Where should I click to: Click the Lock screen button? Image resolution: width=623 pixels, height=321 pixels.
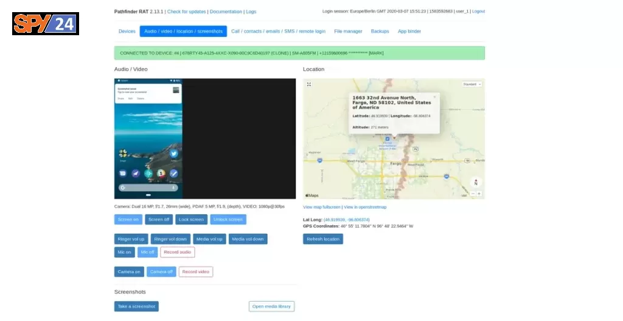(x=191, y=220)
